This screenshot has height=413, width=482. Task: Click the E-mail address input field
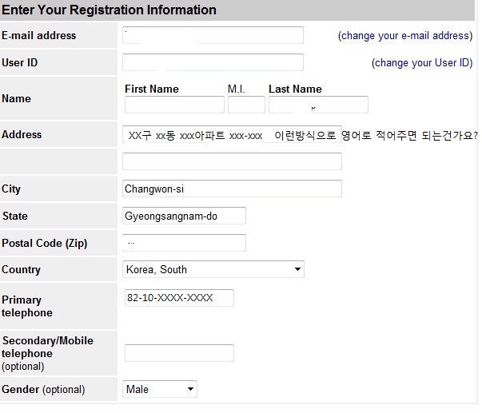[x=213, y=35]
